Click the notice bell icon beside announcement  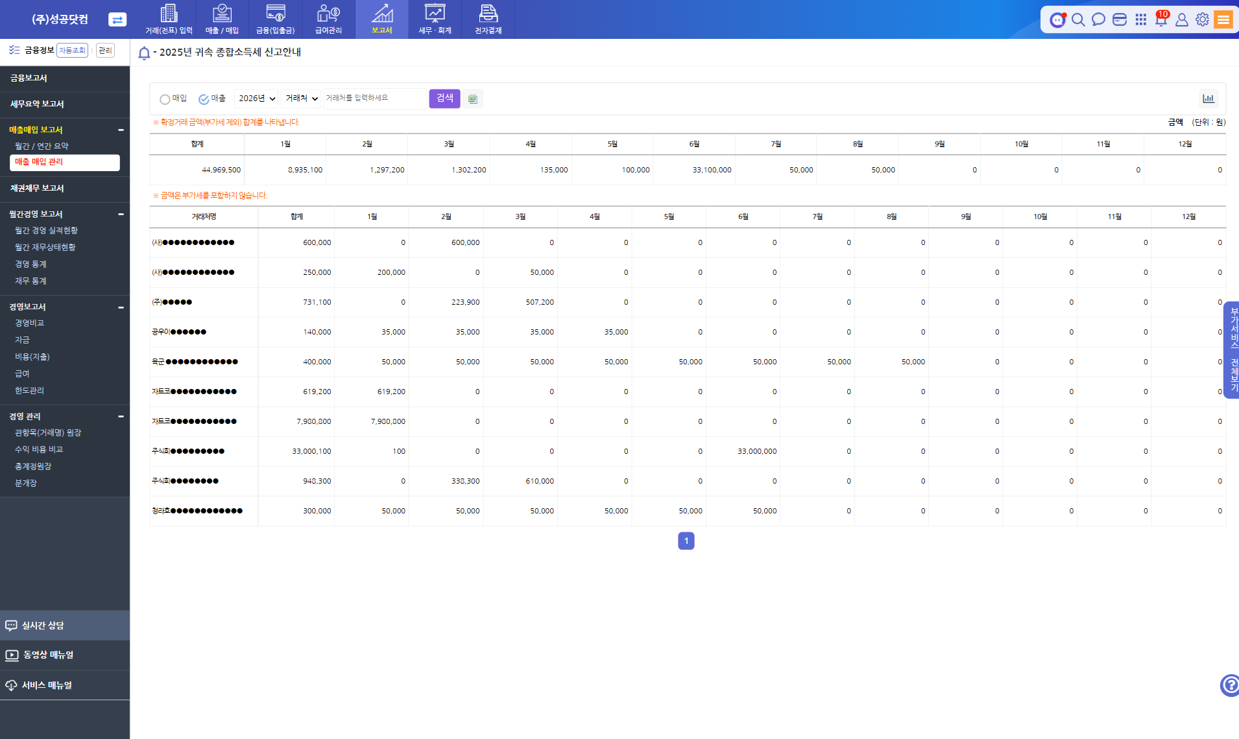[x=144, y=53]
